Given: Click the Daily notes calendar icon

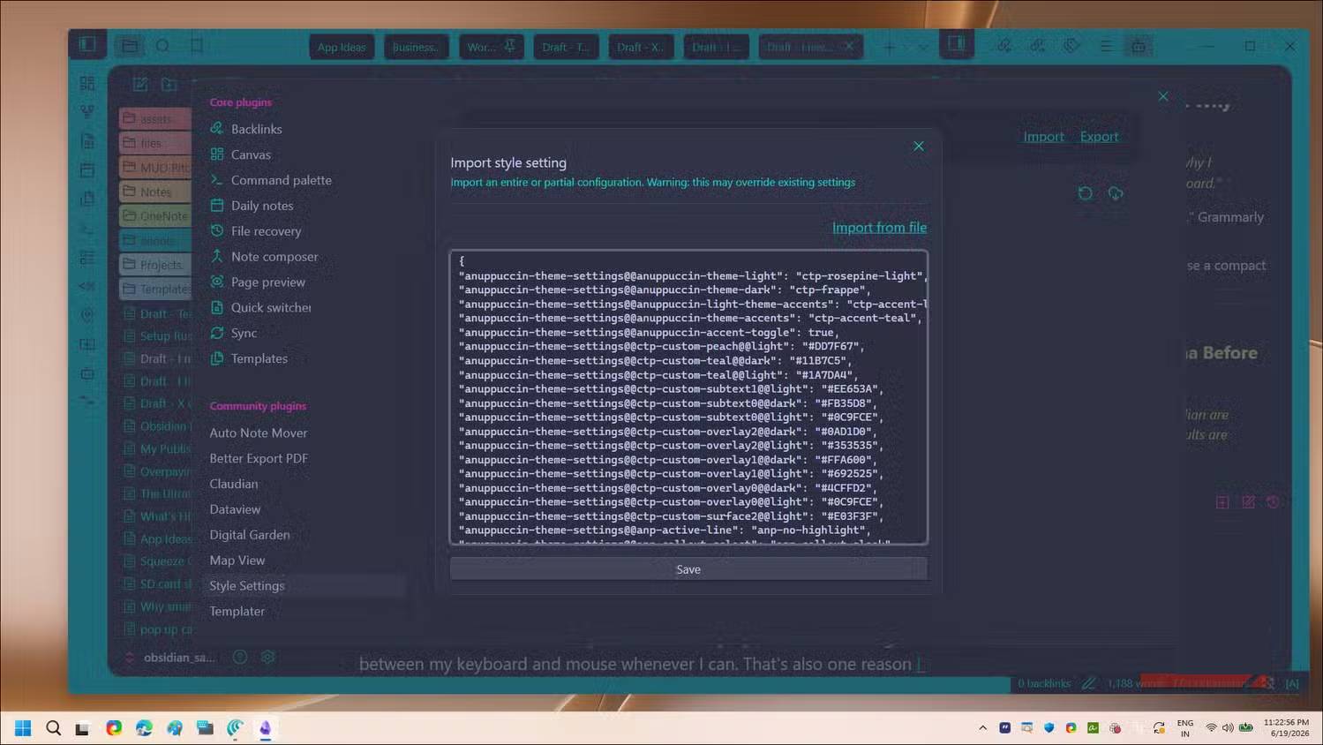Looking at the screenshot, I should coord(216,206).
